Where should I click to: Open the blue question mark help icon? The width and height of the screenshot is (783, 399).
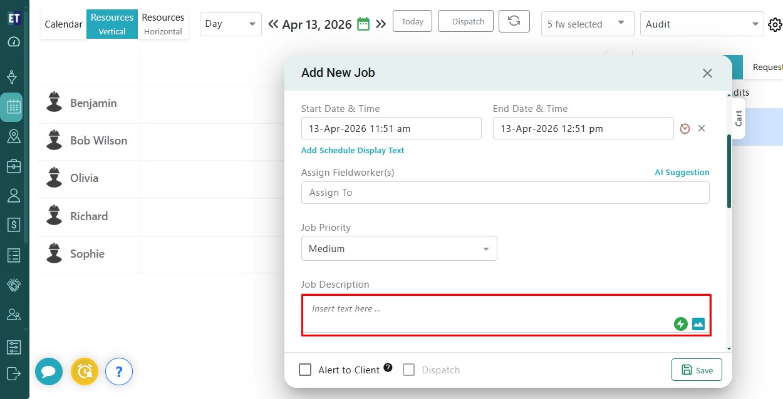coord(119,371)
